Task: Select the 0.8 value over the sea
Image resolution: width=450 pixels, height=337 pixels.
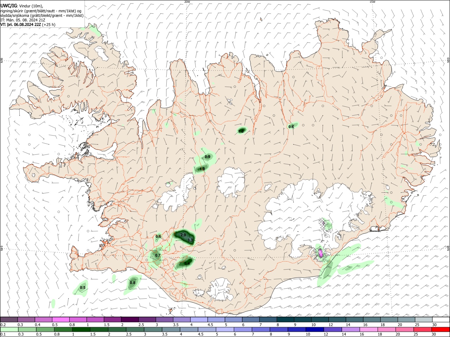Action: 133,283
